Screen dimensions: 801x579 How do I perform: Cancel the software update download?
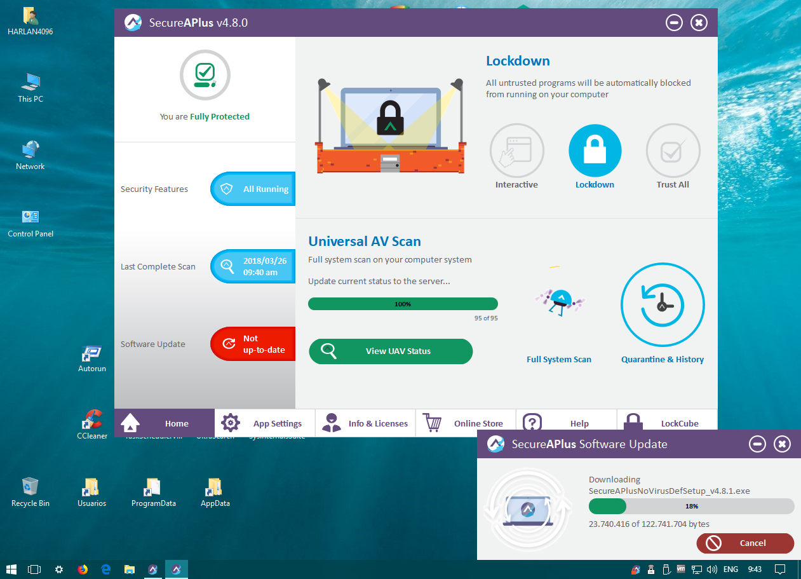(745, 543)
